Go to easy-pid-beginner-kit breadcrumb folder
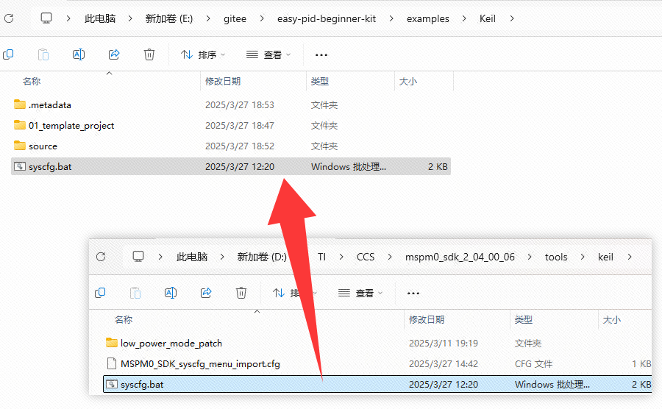662x409 pixels. point(327,18)
